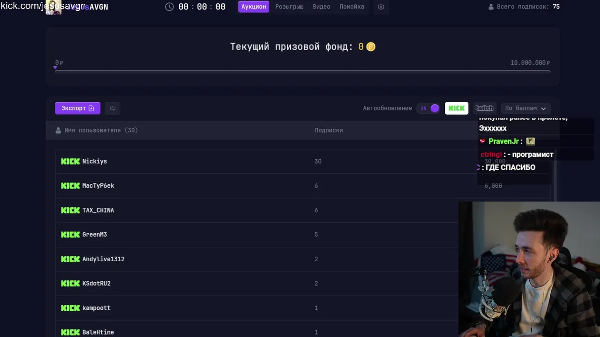Click the Экспорт button

click(78, 108)
